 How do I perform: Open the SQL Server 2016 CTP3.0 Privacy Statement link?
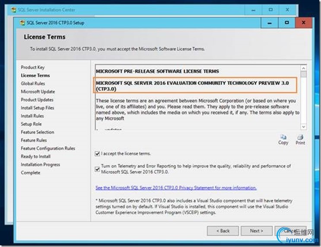pos(176,188)
